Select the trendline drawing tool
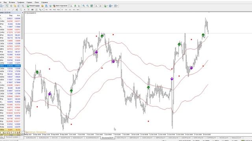Viewport: 252px width, 141px height. (x=13, y=10)
